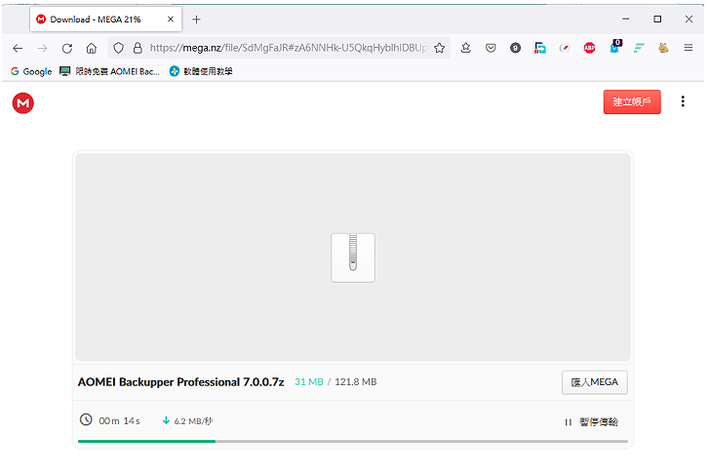Click the brown animal extension icon
The width and height of the screenshot is (710, 473).
[663, 48]
